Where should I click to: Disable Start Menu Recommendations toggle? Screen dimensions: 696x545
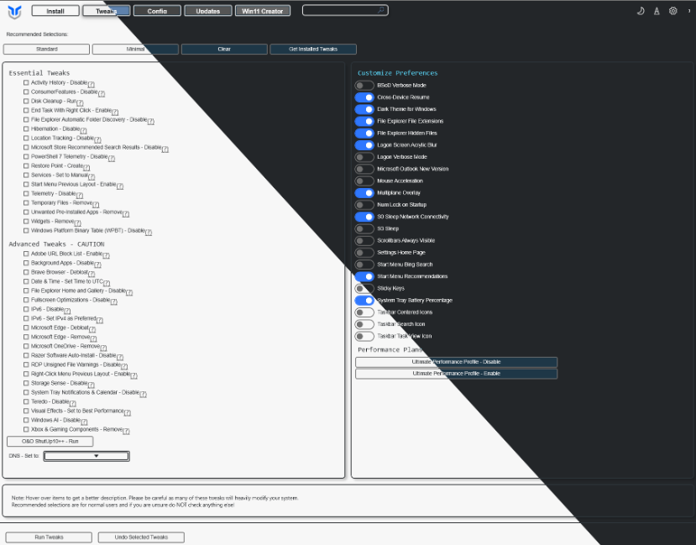364,276
